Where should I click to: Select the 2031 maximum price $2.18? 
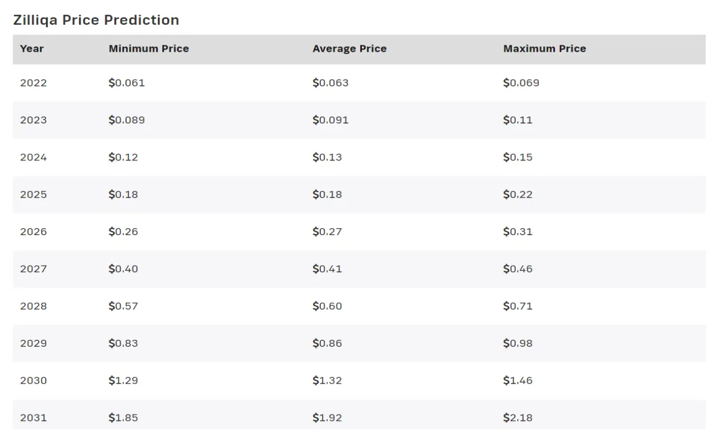(x=518, y=418)
